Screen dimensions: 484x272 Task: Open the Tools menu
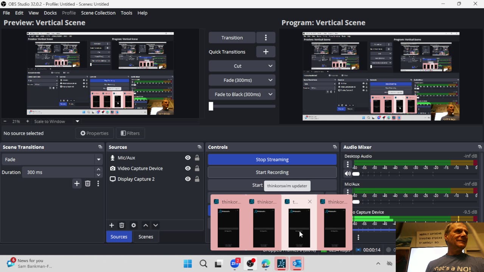126,13
